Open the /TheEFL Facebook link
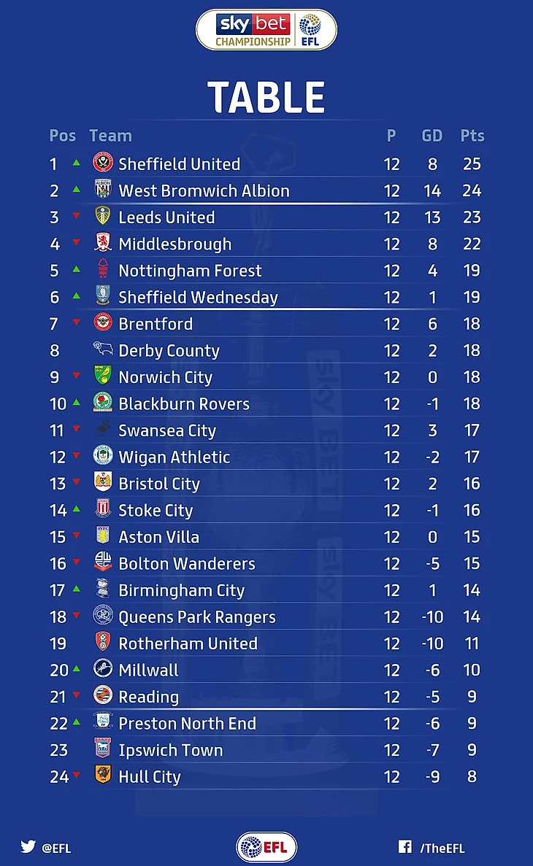Screen dimensions: 533x866 [x=442, y=848]
